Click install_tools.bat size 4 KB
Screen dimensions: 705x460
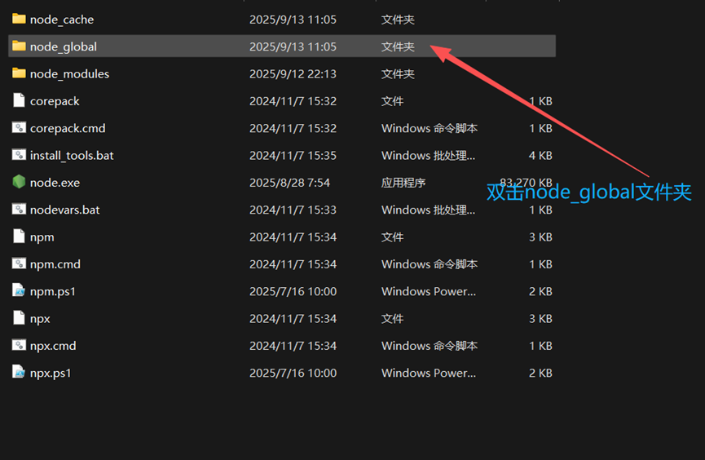(x=540, y=156)
